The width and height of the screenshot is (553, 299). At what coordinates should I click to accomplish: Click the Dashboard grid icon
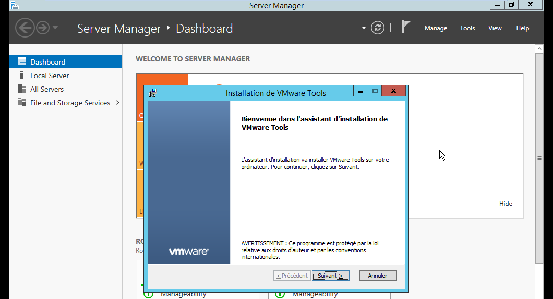[22, 61]
